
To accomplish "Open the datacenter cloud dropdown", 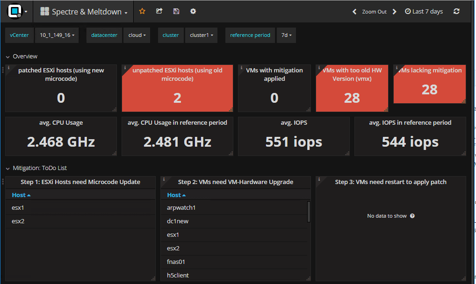I will point(137,35).
